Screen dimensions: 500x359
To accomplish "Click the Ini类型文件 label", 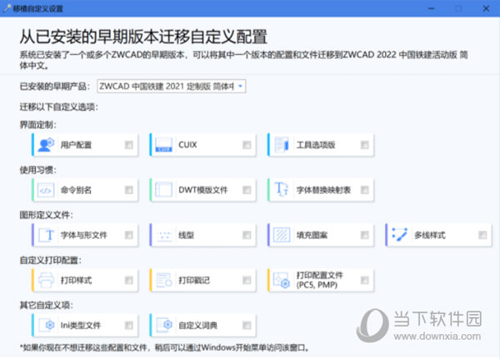I will pyautogui.click(x=80, y=325).
